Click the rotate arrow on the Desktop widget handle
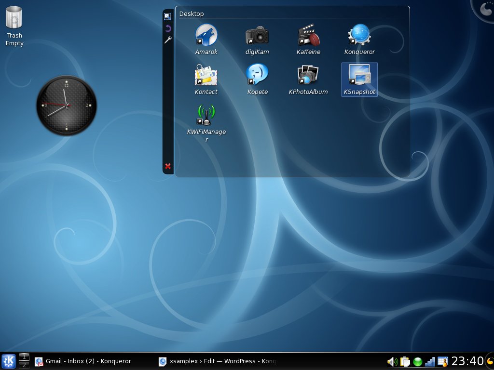This screenshot has width=494, height=370. [168, 28]
